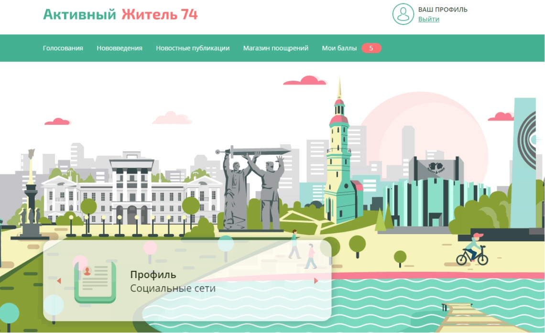Click the bell tower with pink dome
Image resolution: width=545 pixels, height=333 pixels.
339,158
